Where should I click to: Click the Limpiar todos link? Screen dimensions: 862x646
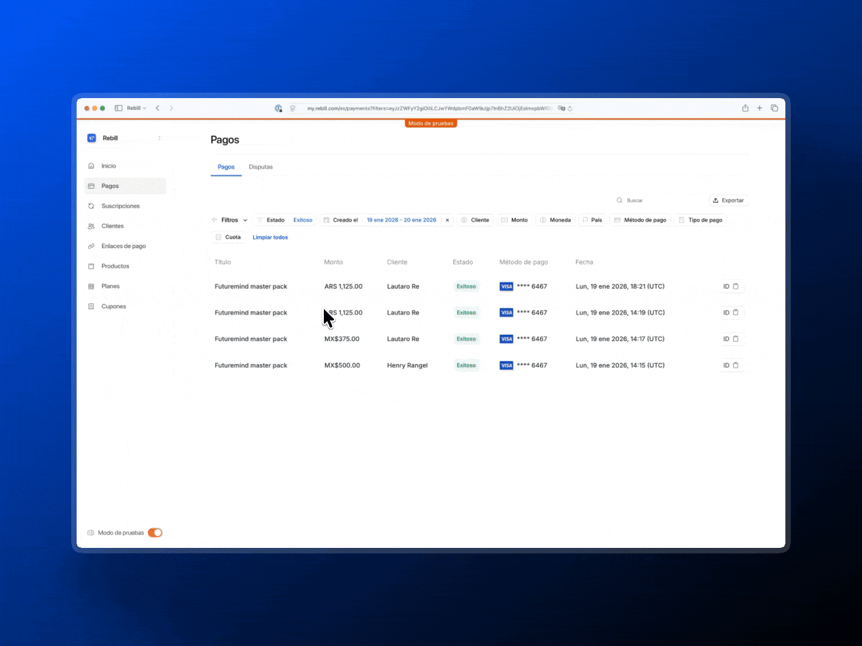pyautogui.click(x=270, y=237)
